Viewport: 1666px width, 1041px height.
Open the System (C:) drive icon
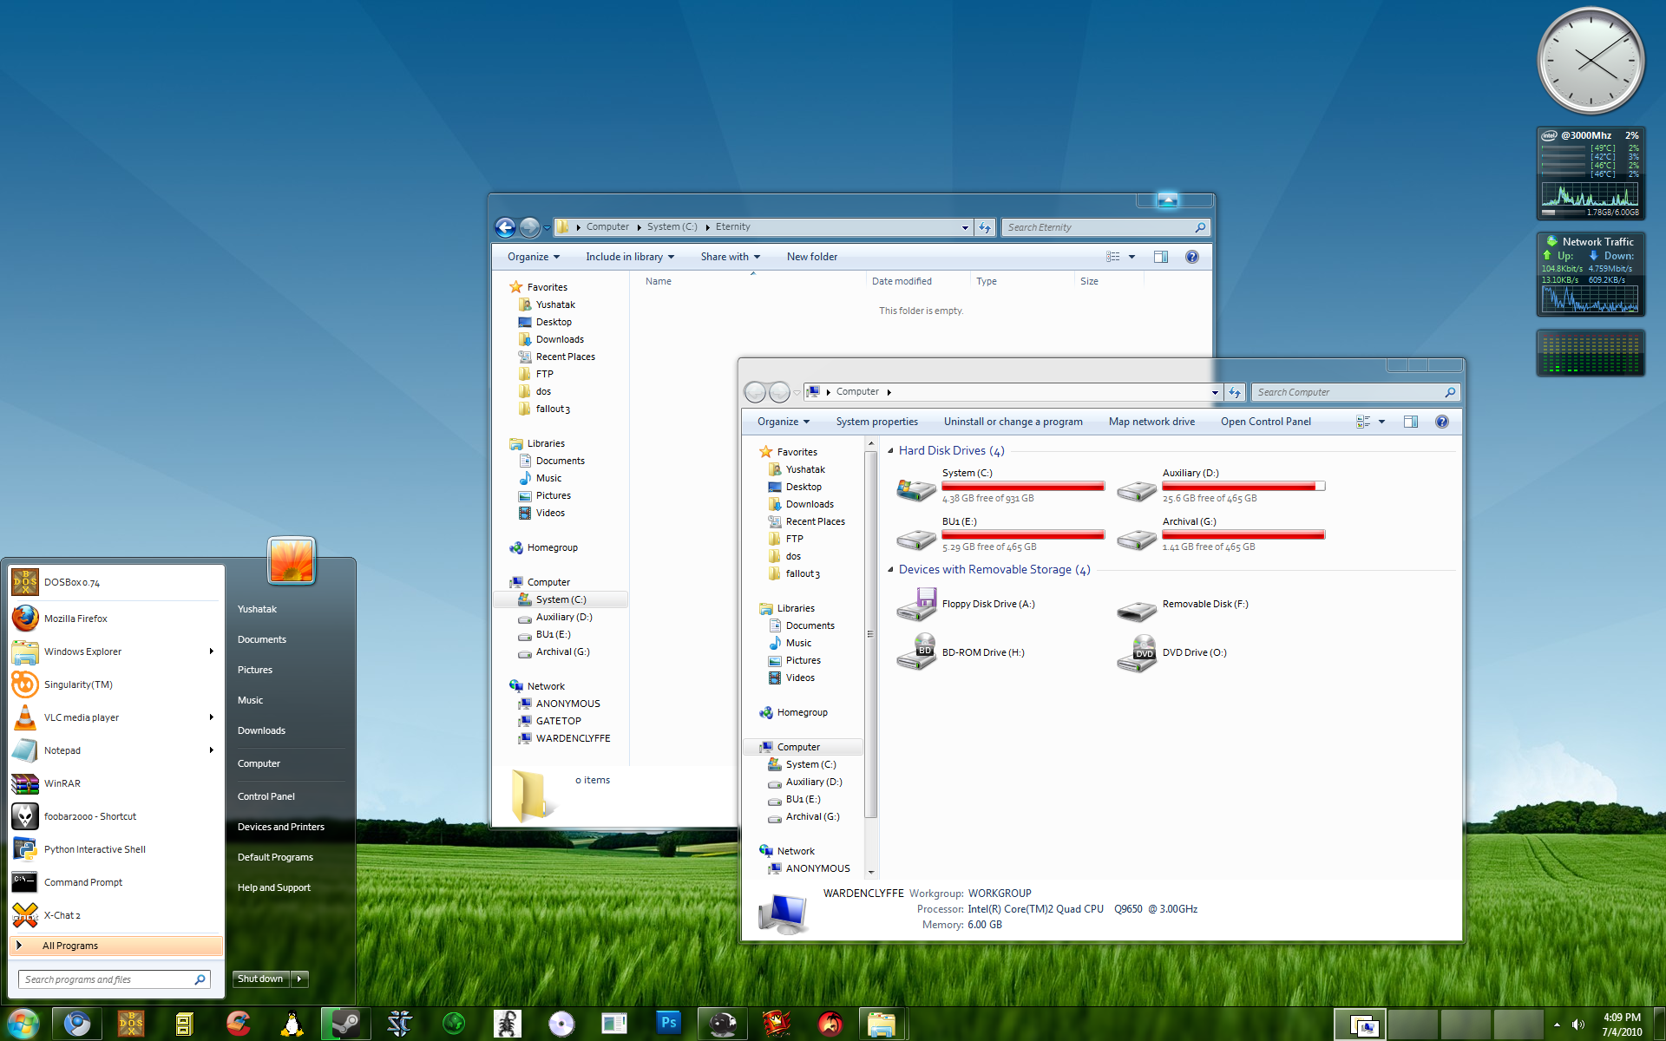(x=915, y=490)
